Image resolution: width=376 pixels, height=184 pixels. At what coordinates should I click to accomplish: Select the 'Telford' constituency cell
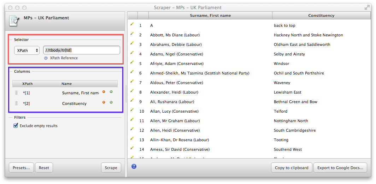pyautogui.click(x=281, y=111)
